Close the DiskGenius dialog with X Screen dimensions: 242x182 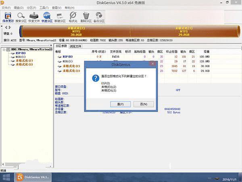point(152,63)
